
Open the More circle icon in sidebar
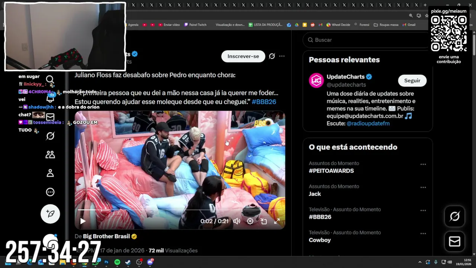coord(50,192)
